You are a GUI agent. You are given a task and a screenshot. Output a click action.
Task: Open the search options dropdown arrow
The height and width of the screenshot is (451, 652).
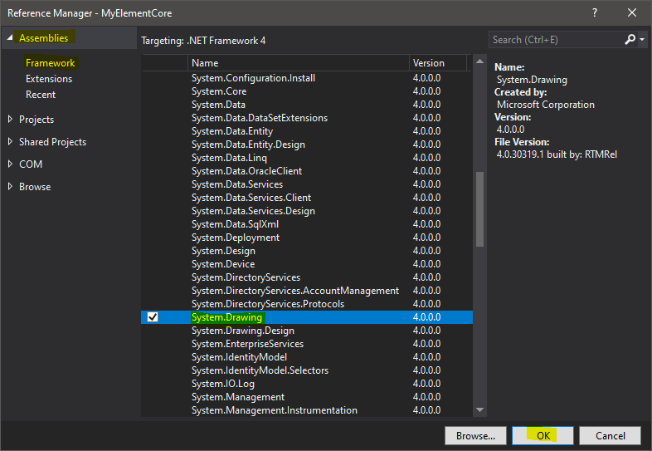coord(642,40)
